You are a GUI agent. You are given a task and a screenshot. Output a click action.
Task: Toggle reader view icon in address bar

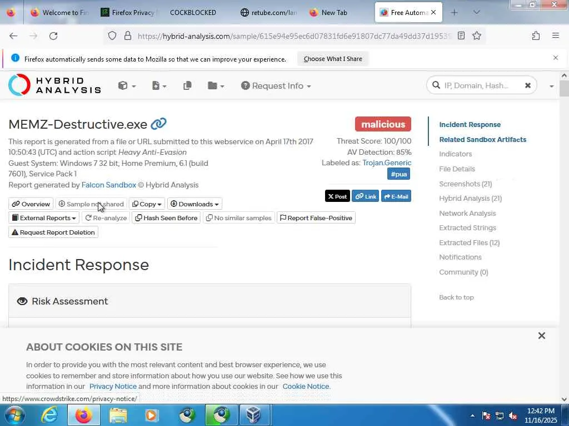pyautogui.click(x=461, y=35)
